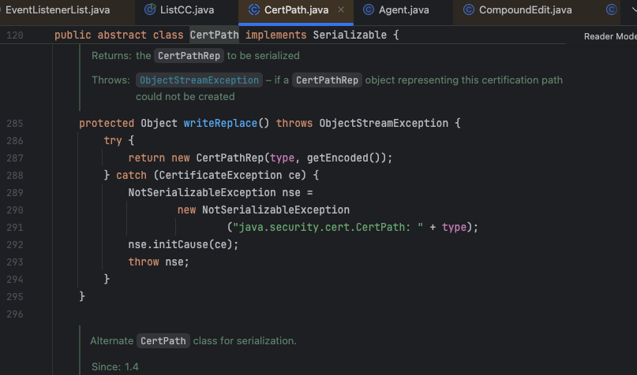Toggle Reader Mode in the editor
Screen dimensions: 637x375
(x=609, y=36)
